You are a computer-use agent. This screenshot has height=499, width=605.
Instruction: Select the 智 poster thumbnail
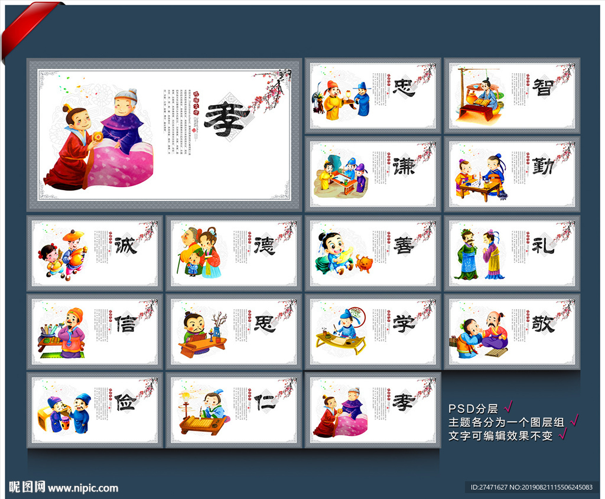[512, 96]
